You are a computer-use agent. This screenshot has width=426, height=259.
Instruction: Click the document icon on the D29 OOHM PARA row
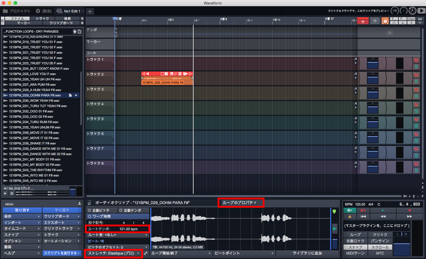[x=70, y=95]
